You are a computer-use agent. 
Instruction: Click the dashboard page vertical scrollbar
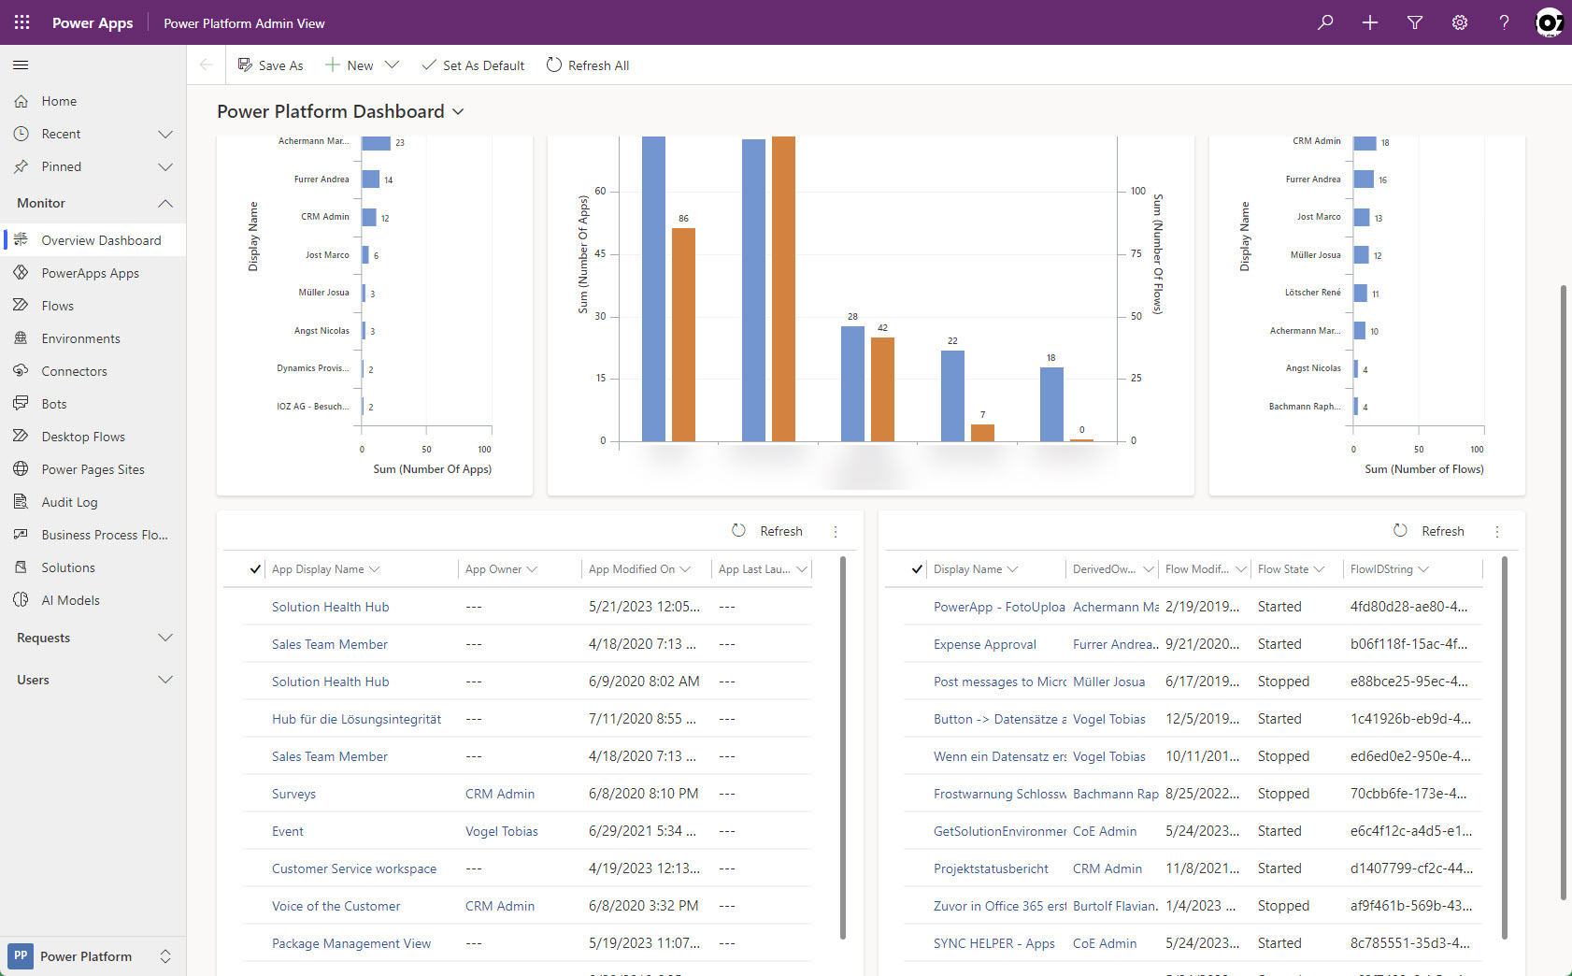(x=1564, y=593)
